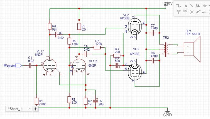
Task: Select the GND ground symbol
Action: [x=167, y=110]
